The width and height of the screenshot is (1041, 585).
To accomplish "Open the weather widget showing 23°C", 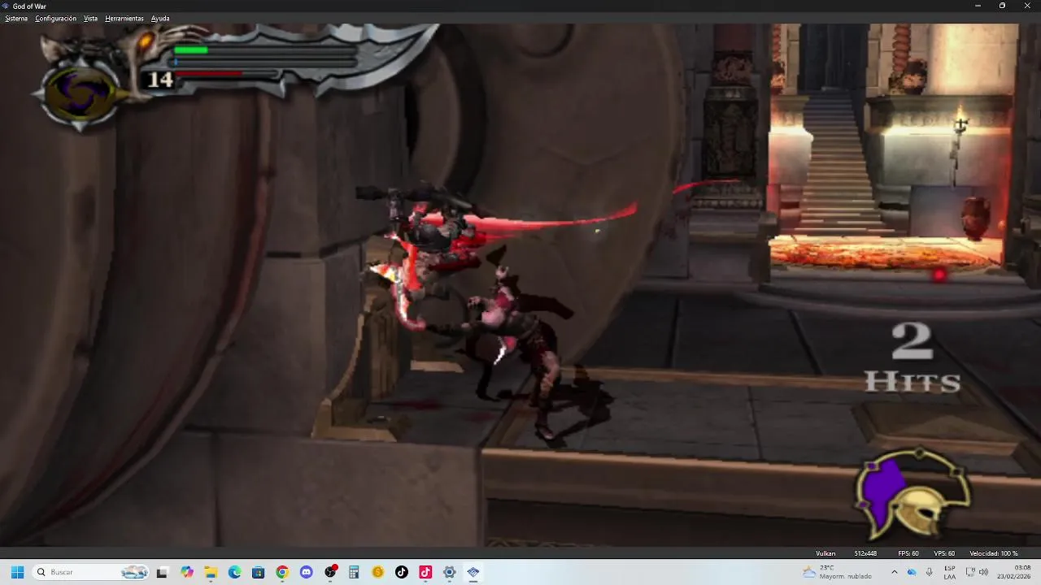I will [x=838, y=572].
